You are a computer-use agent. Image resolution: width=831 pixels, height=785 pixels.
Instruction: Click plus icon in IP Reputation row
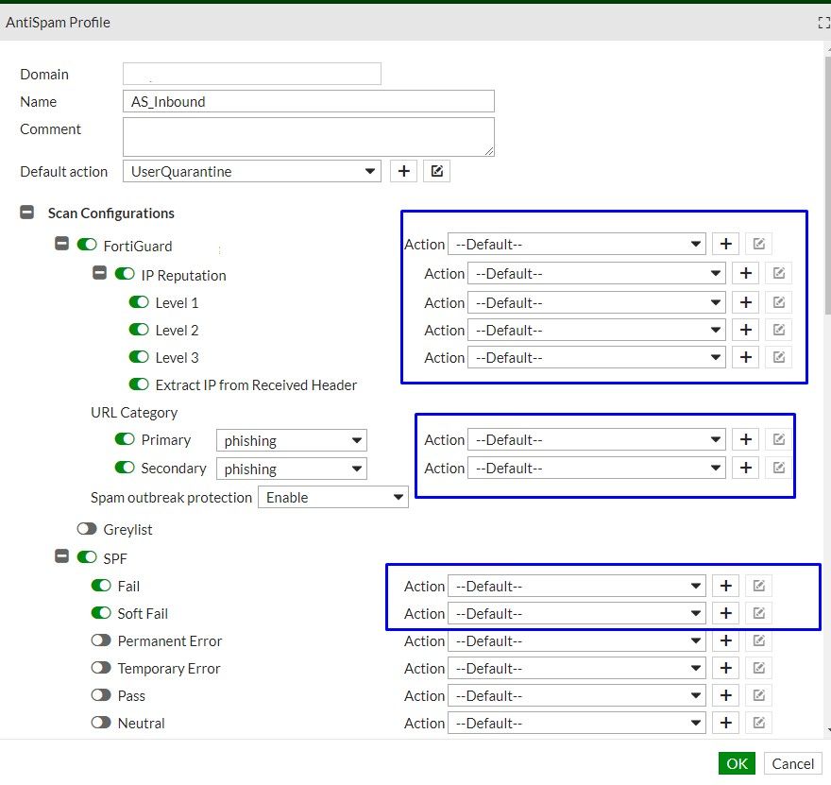tap(745, 274)
